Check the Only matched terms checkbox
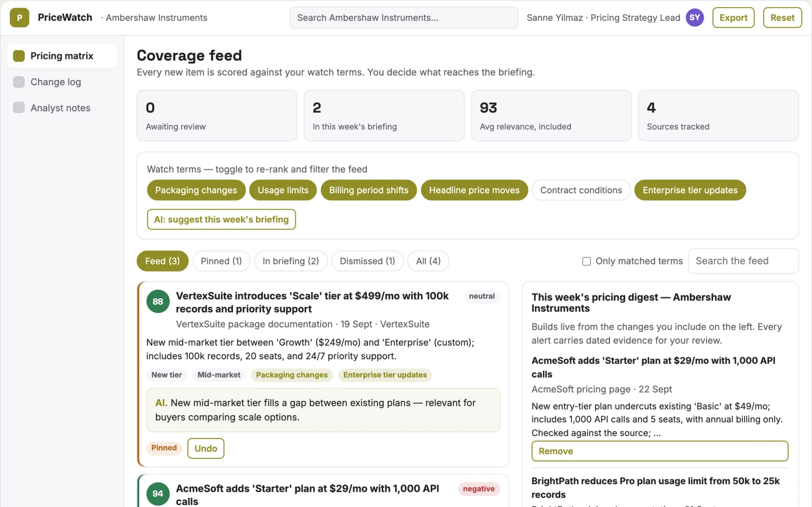 coord(586,261)
